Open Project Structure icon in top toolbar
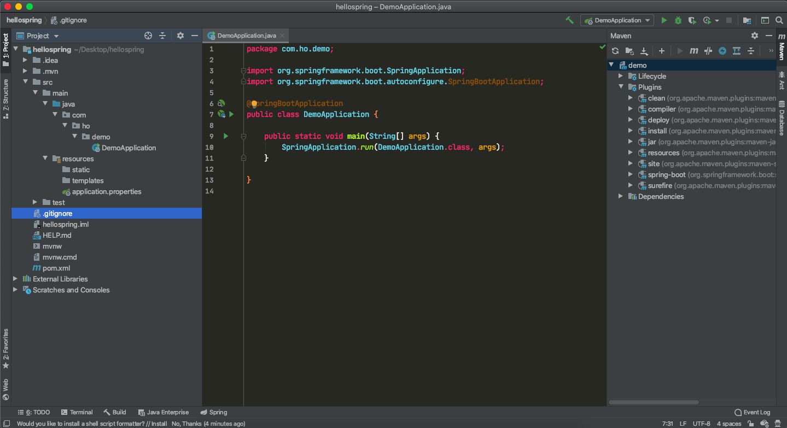The height and width of the screenshot is (428, 787). [x=747, y=20]
